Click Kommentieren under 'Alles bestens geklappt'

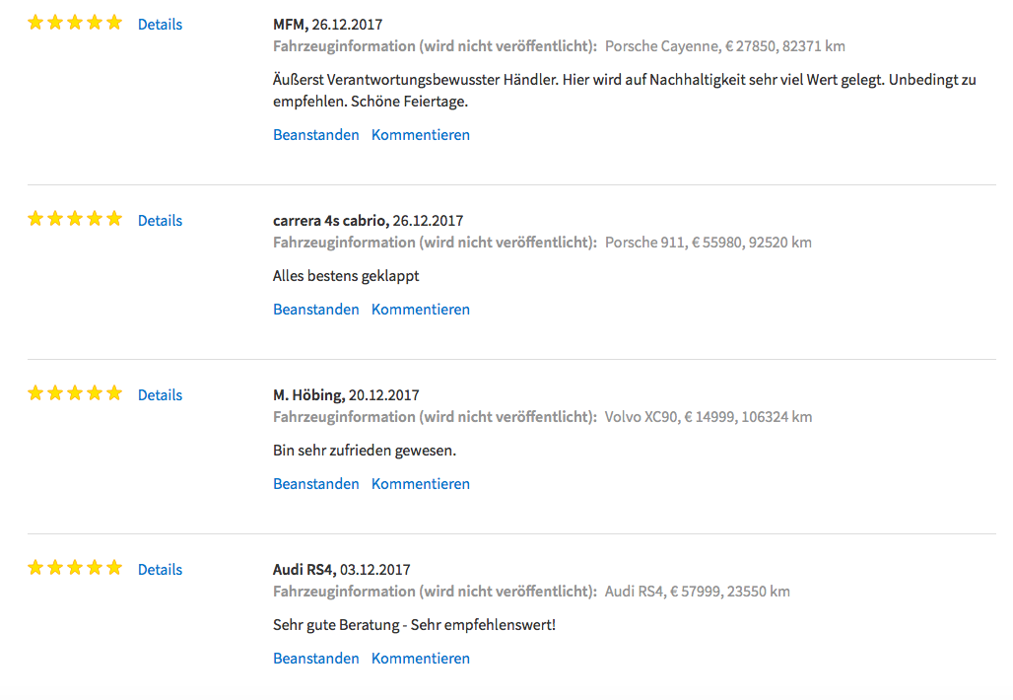coord(421,310)
